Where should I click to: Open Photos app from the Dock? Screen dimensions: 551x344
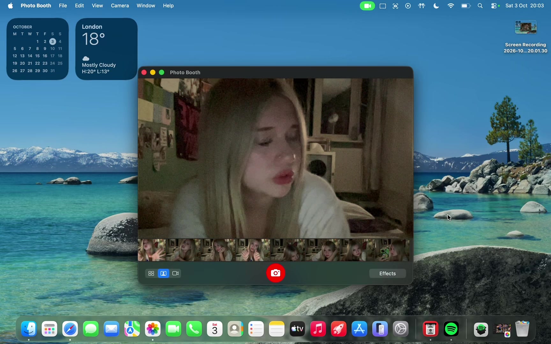[153, 329]
